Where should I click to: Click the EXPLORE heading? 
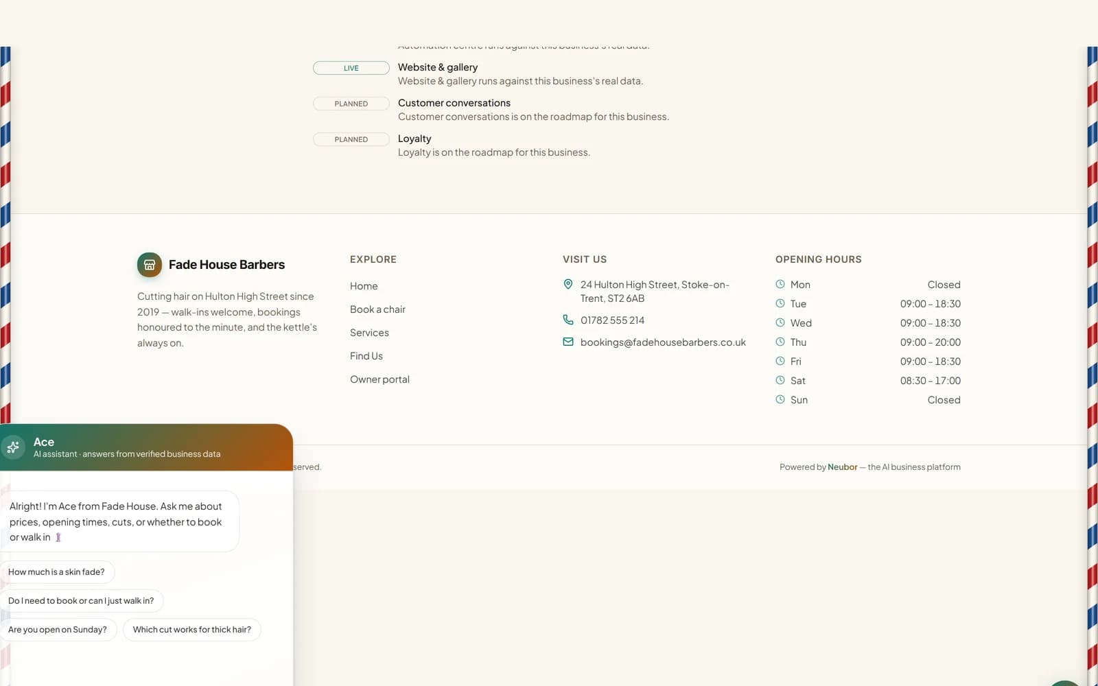[x=373, y=259]
